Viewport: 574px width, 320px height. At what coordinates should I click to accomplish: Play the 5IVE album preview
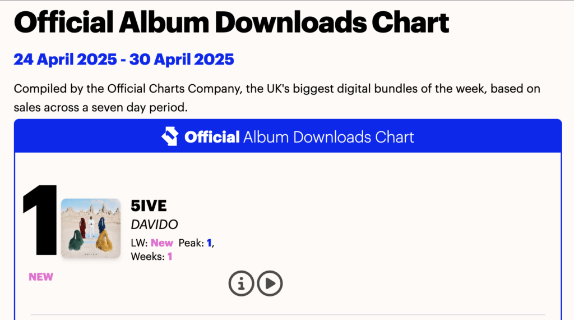(270, 284)
